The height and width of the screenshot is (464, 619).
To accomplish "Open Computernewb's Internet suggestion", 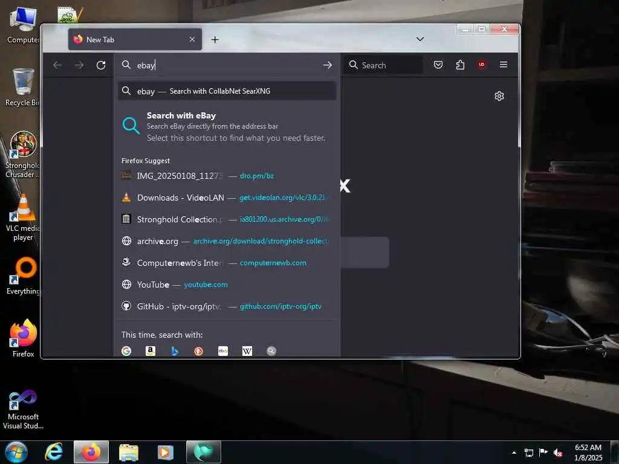I will 227,263.
